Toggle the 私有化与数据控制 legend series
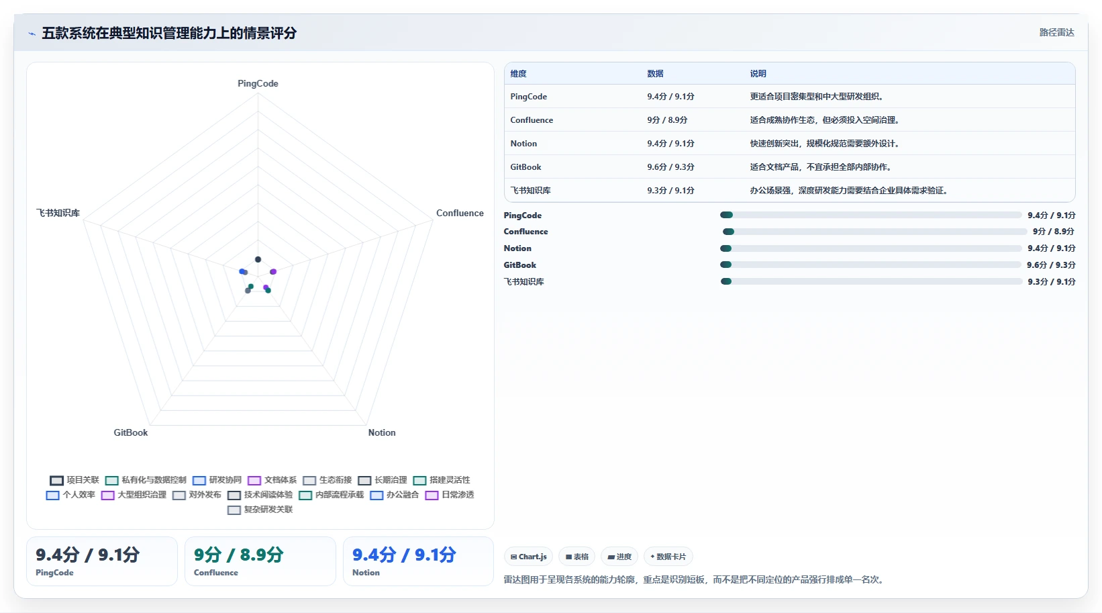This screenshot has width=1102, height=613. click(x=146, y=480)
